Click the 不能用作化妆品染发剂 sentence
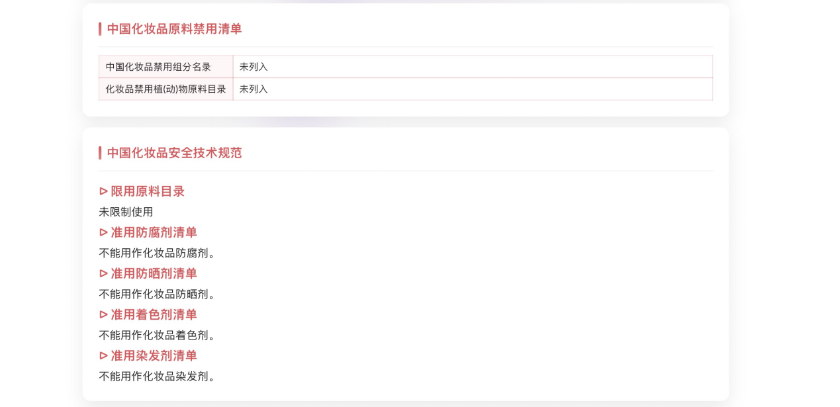The image size is (840, 407). (x=158, y=376)
